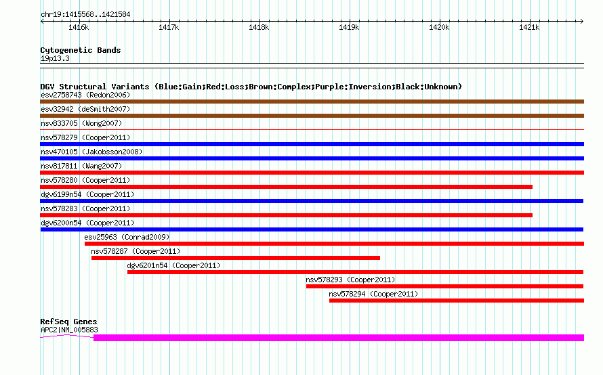603x375 pixels.
Task: Click the right arrowhead of the ruler
Action: point(582,21)
